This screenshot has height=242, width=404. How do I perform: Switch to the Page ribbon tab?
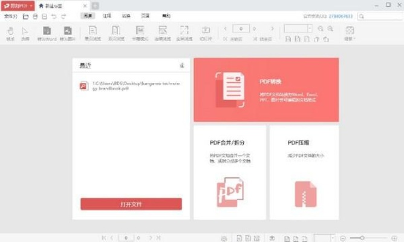[145, 16]
